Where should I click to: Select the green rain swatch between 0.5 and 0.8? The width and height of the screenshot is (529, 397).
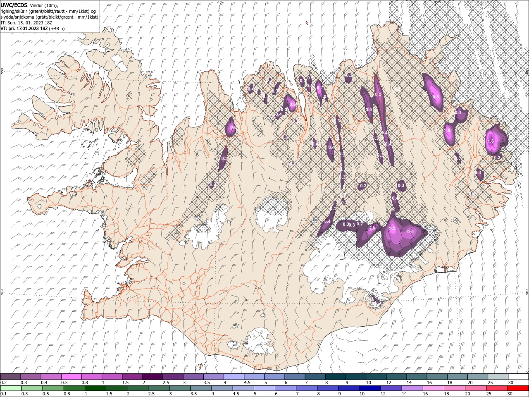pos(53,388)
